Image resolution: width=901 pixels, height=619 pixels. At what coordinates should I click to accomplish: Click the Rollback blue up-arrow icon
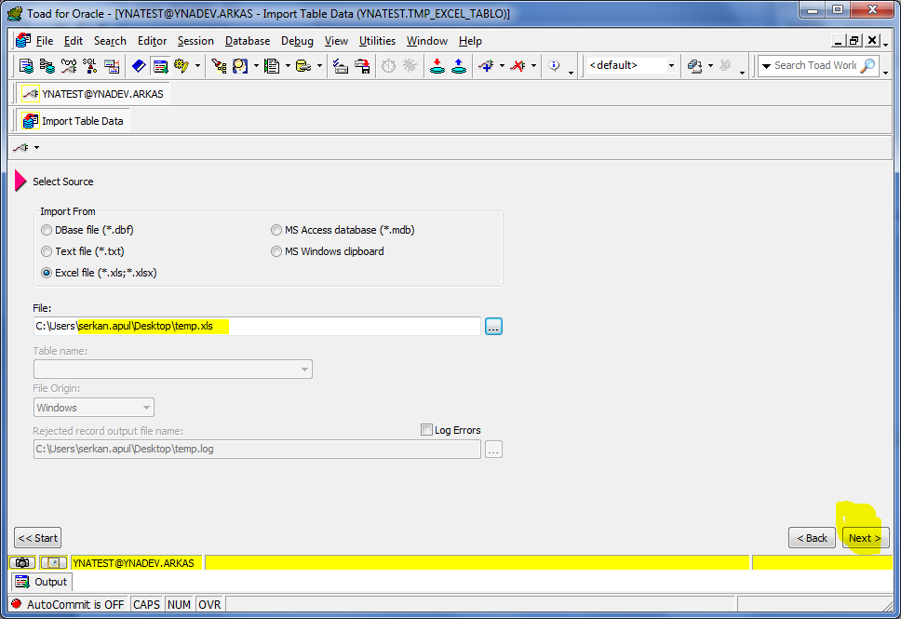point(459,66)
